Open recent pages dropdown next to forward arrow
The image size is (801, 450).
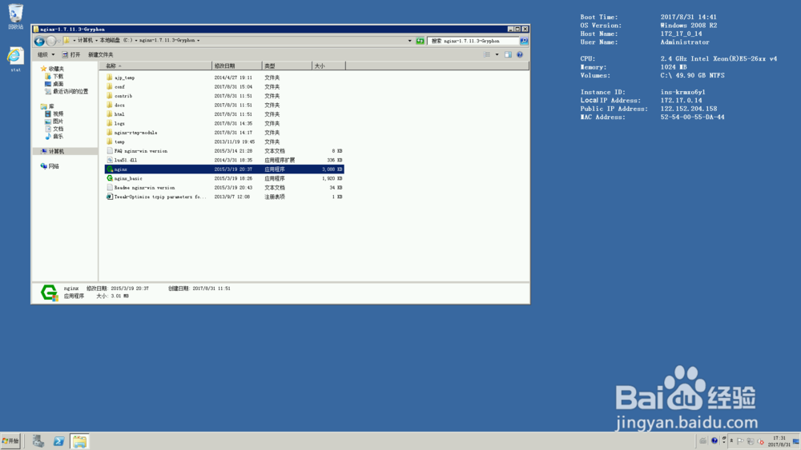pos(58,42)
